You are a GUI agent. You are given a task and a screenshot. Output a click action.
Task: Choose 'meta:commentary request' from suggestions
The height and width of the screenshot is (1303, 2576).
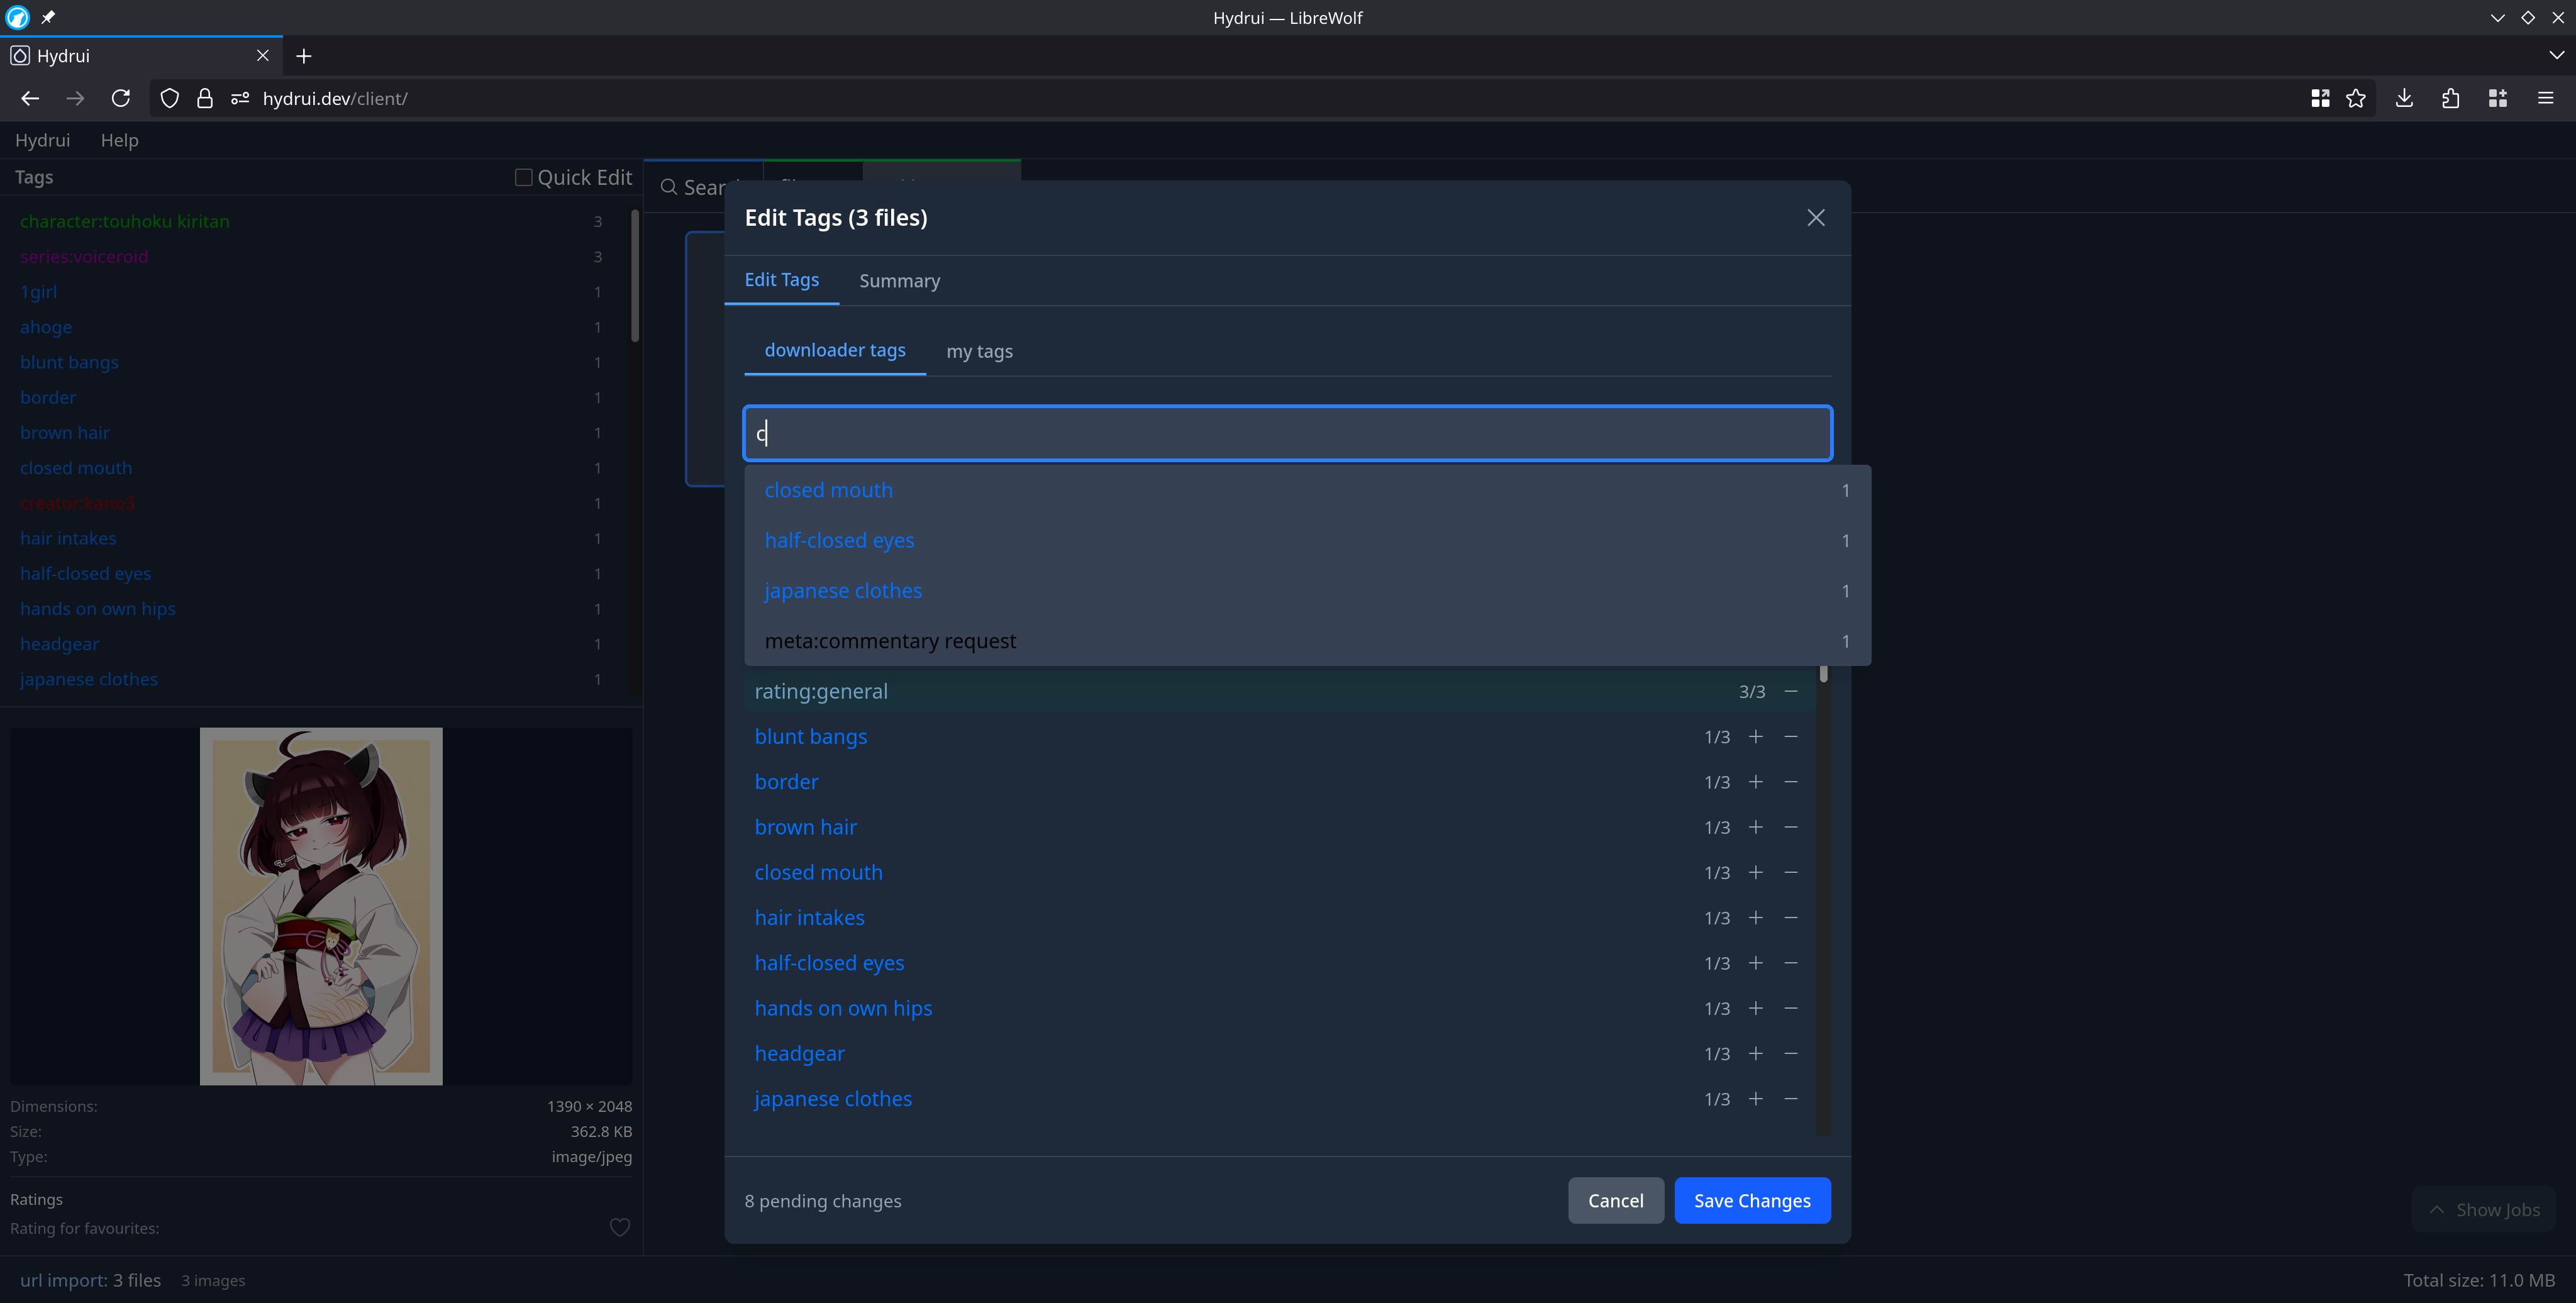click(x=890, y=641)
